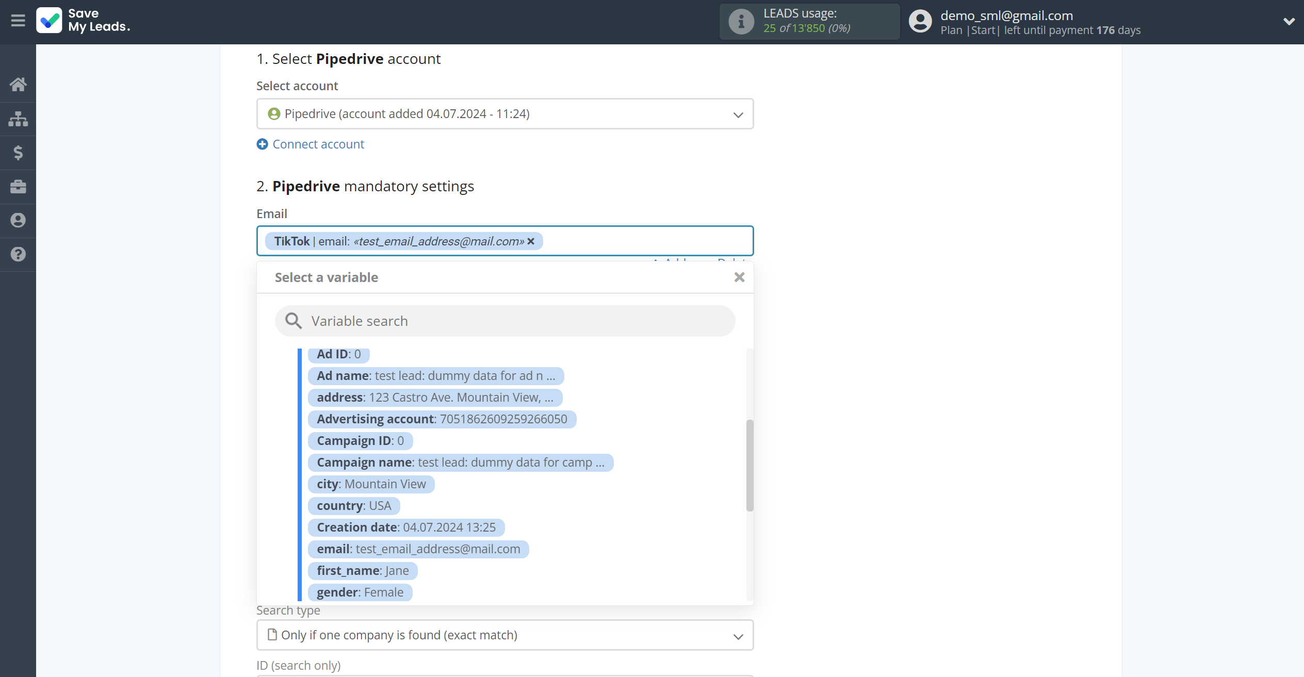Select the Campaign name variable
Viewport: 1304px width, 677px height.
pos(461,463)
